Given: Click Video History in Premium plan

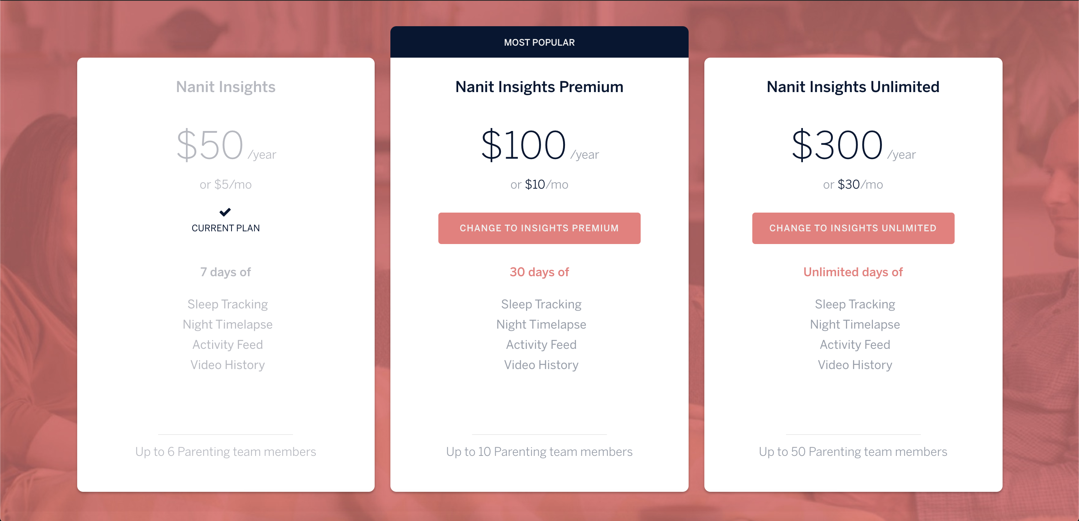Looking at the screenshot, I should pos(541,365).
